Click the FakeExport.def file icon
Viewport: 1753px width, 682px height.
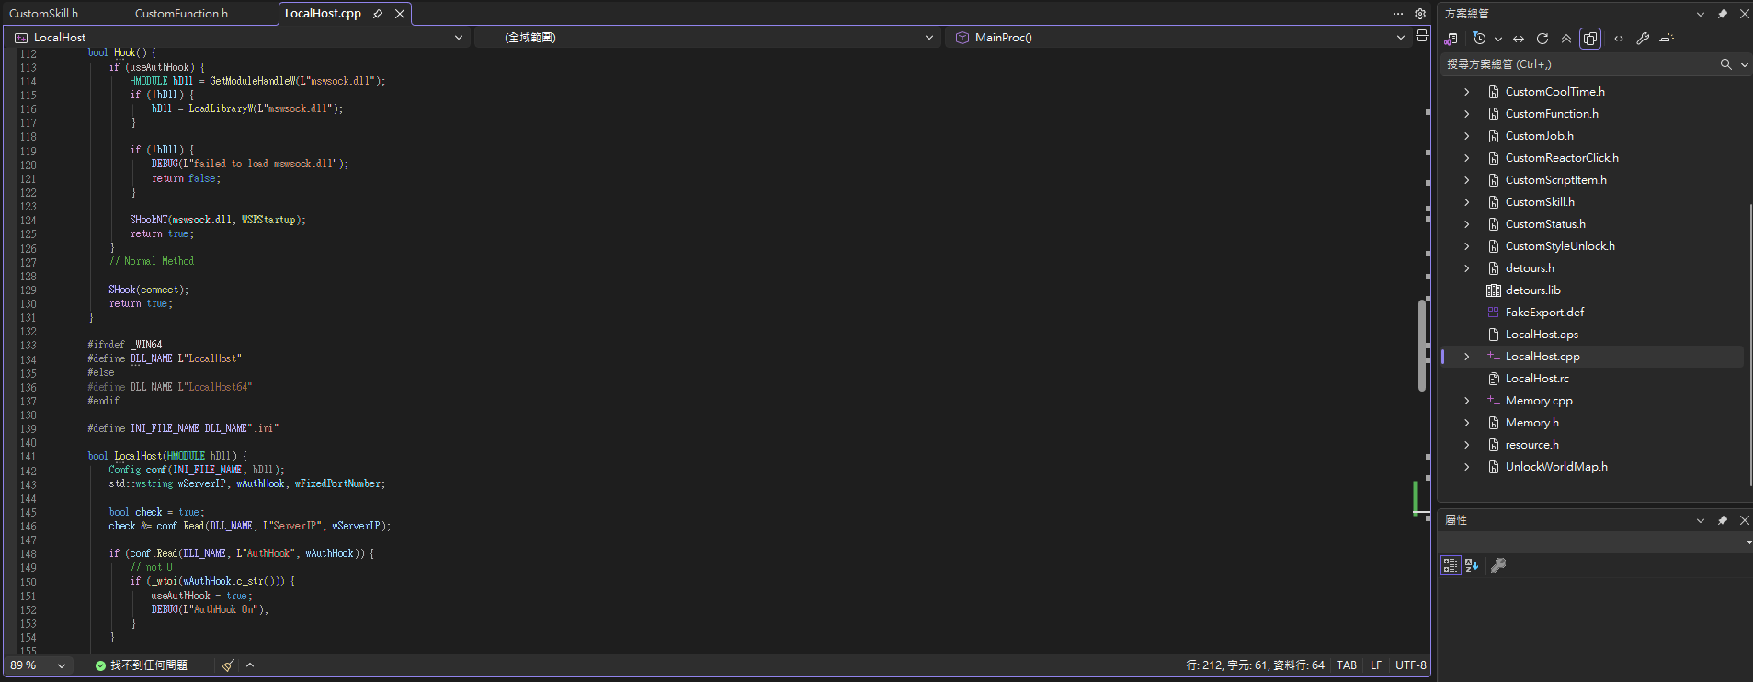[1494, 313]
